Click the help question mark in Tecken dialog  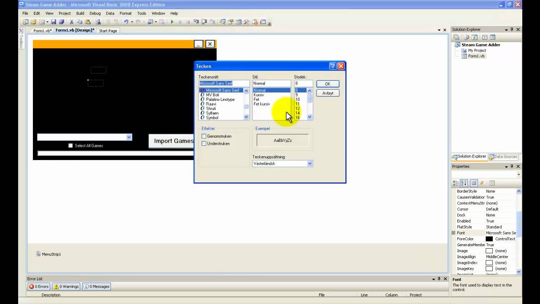tap(332, 66)
